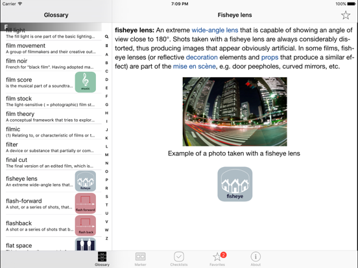Viewport: 358px width, 268px height.
Task: Jump to letter Z in the index
Action: pos(106,238)
